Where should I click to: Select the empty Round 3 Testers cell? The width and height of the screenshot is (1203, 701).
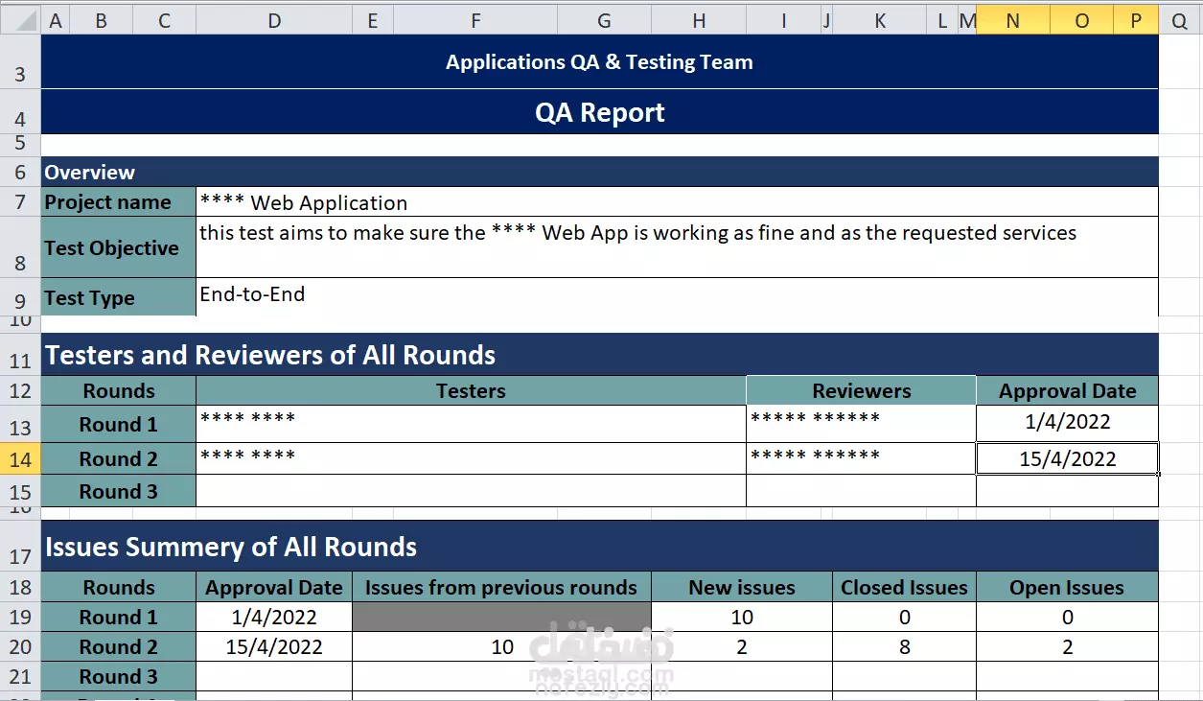[471, 491]
